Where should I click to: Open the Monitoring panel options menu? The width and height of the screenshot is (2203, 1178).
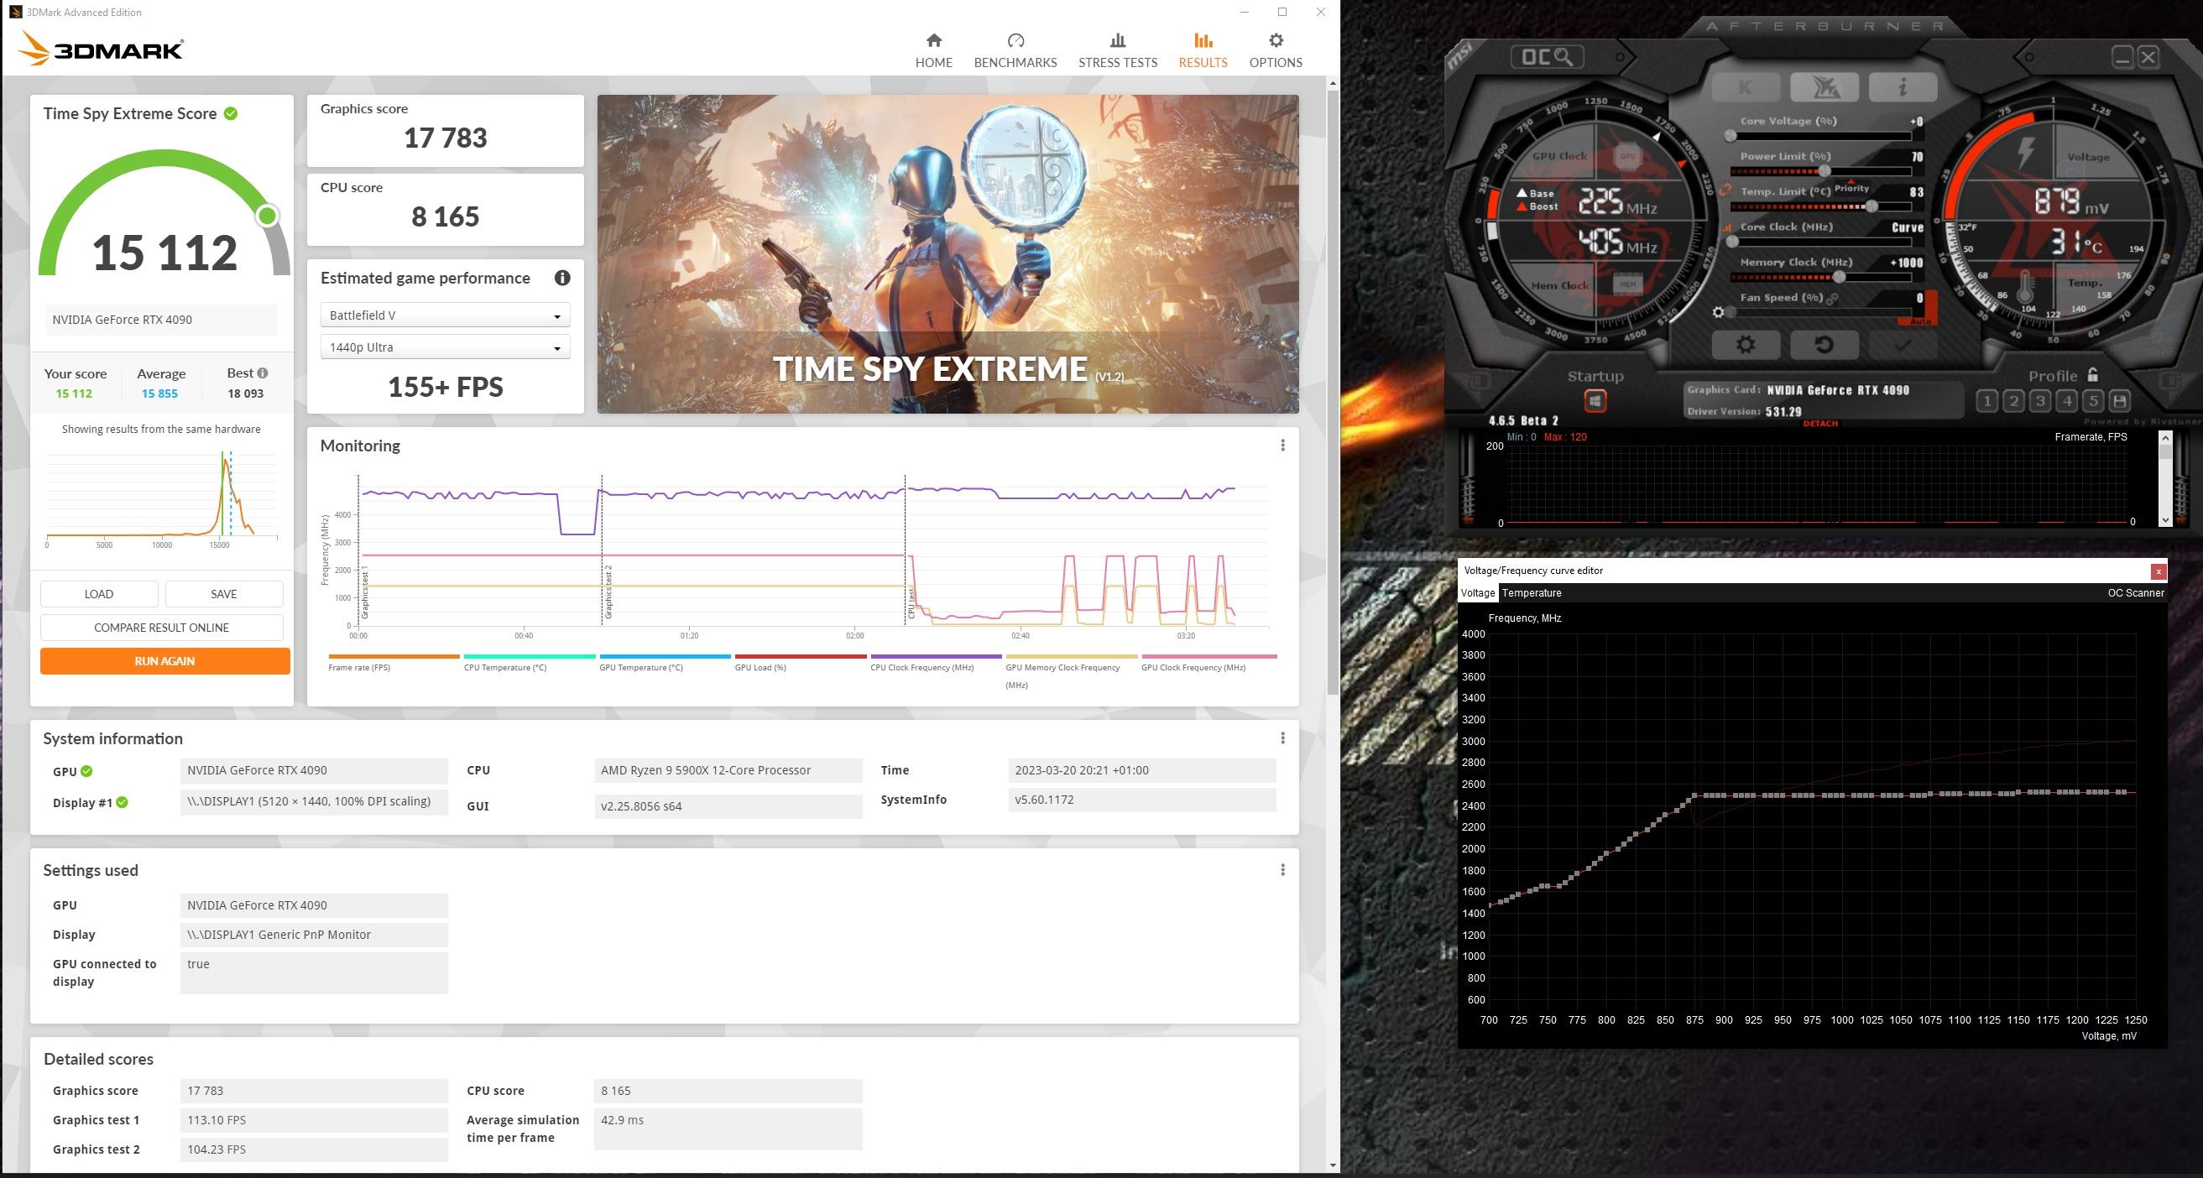point(1282,446)
